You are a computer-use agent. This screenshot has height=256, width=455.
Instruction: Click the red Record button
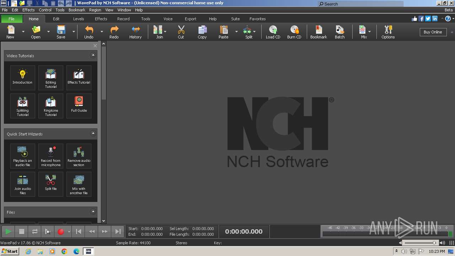[61, 231]
